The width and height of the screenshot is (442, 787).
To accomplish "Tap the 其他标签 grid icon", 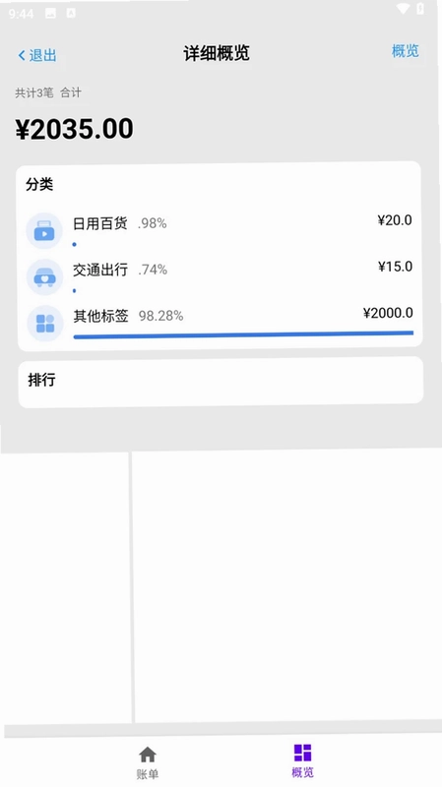I will [x=44, y=324].
